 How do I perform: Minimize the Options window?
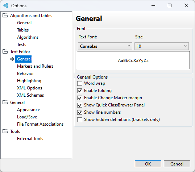[153, 5]
